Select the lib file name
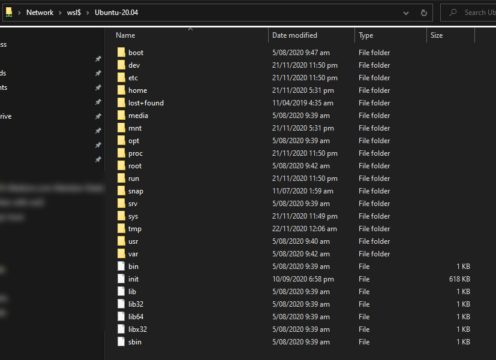The width and height of the screenshot is (496, 360). click(x=132, y=292)
